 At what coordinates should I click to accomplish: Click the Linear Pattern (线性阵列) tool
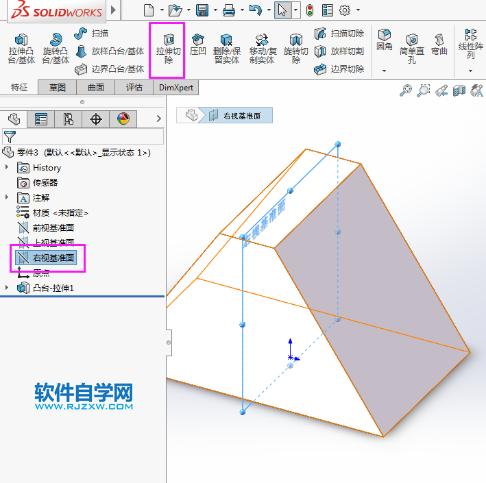point(470,44)
